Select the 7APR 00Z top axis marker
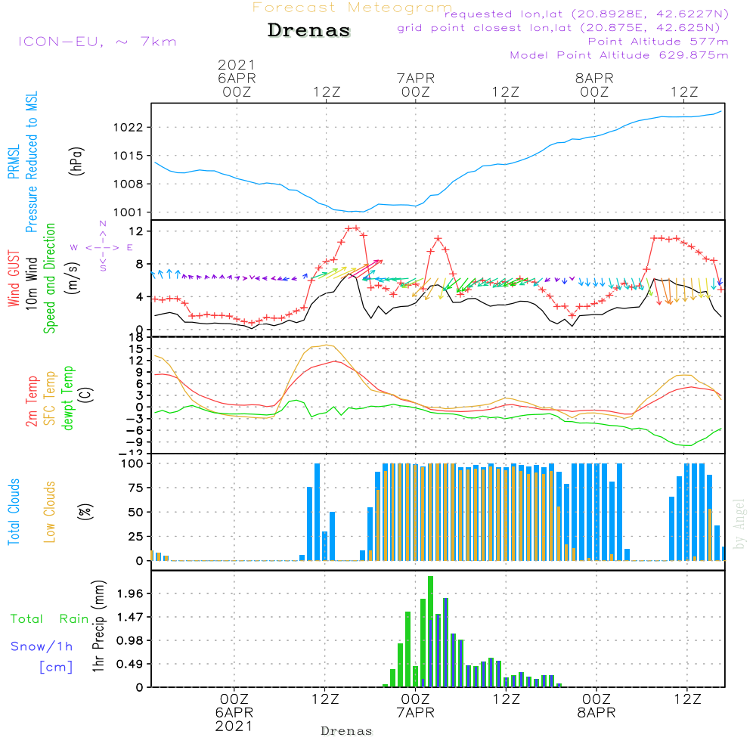Image resolution: width=756 pixels, height=756 pixels. 416,85
